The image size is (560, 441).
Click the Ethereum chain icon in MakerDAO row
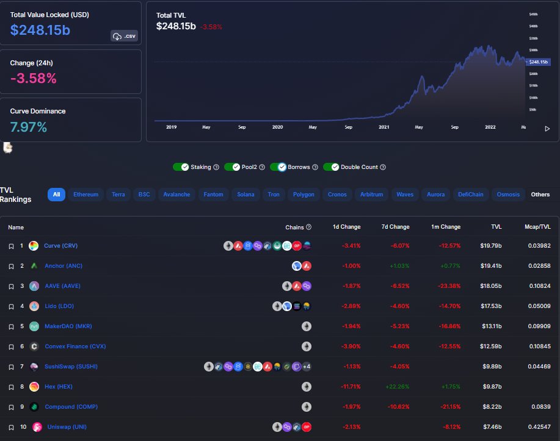click(x=307, y=326)
